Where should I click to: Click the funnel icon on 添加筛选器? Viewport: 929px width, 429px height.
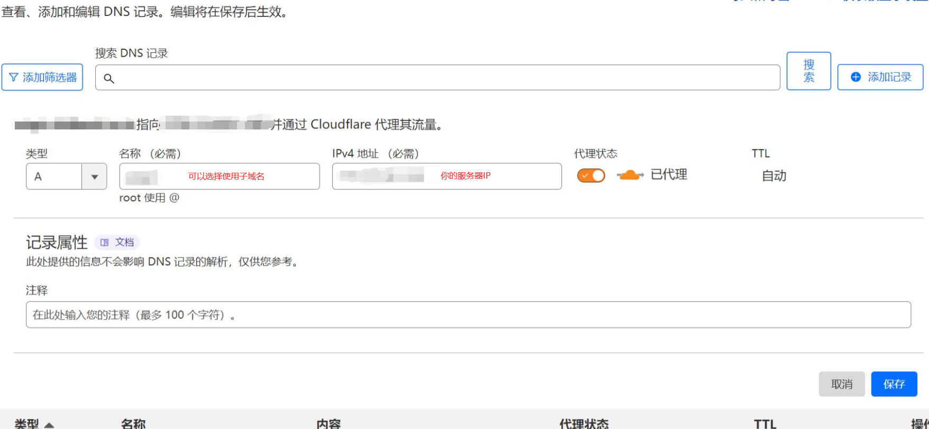click(14, 78)
